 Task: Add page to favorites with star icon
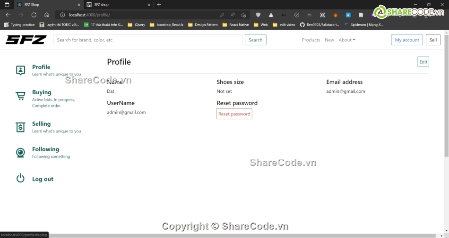pos(243,15)
